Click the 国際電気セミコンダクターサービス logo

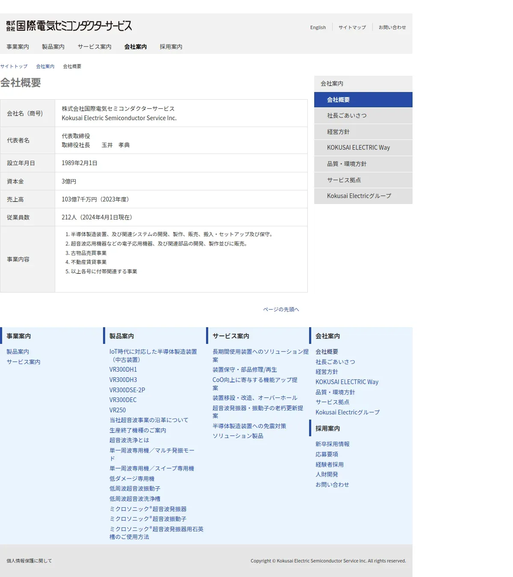[69, 26]
